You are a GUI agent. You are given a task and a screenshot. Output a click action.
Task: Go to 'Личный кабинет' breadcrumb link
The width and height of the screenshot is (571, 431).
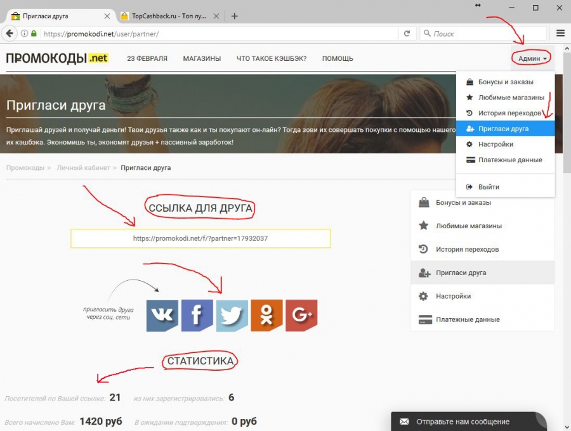point(83,168)
